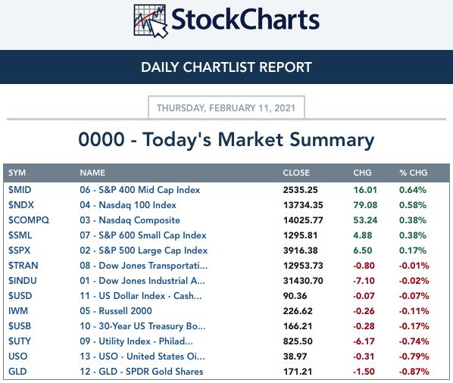Image resolution: width=453 pixels, height=383 pixels.
Task: Open the $MID symbol link
Action: pos(20,190)
